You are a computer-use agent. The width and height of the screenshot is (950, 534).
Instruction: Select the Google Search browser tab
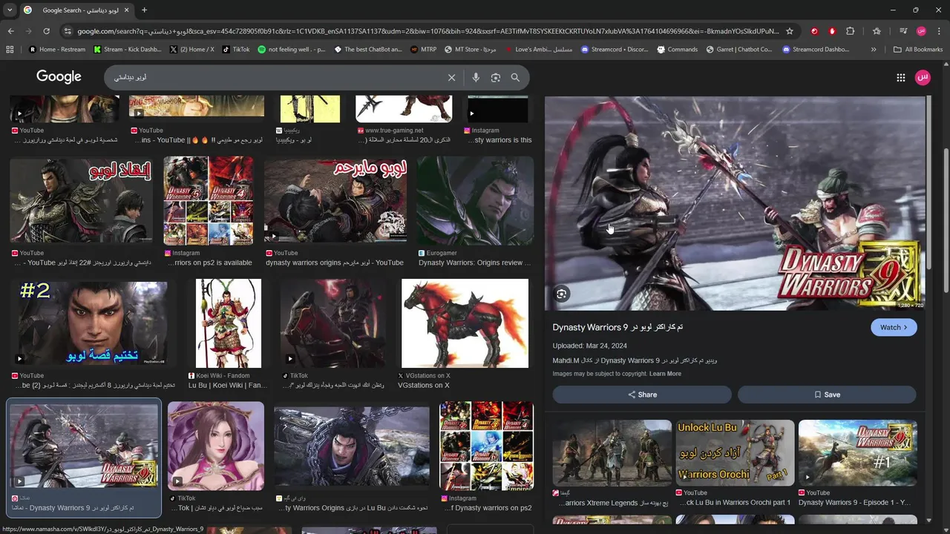click(x=76, y=10)
